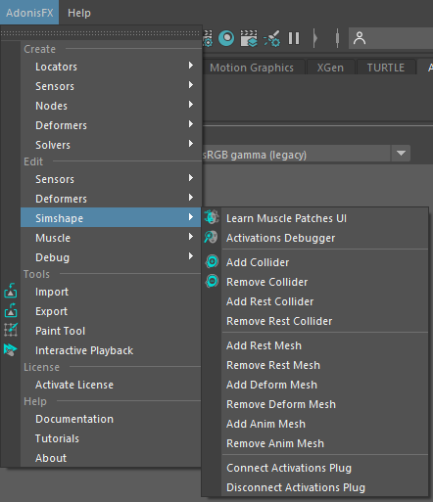Screen dimensions: 433x502
Task: Choose Disconnect Activations Plug
Action: [x=324, y=487]
